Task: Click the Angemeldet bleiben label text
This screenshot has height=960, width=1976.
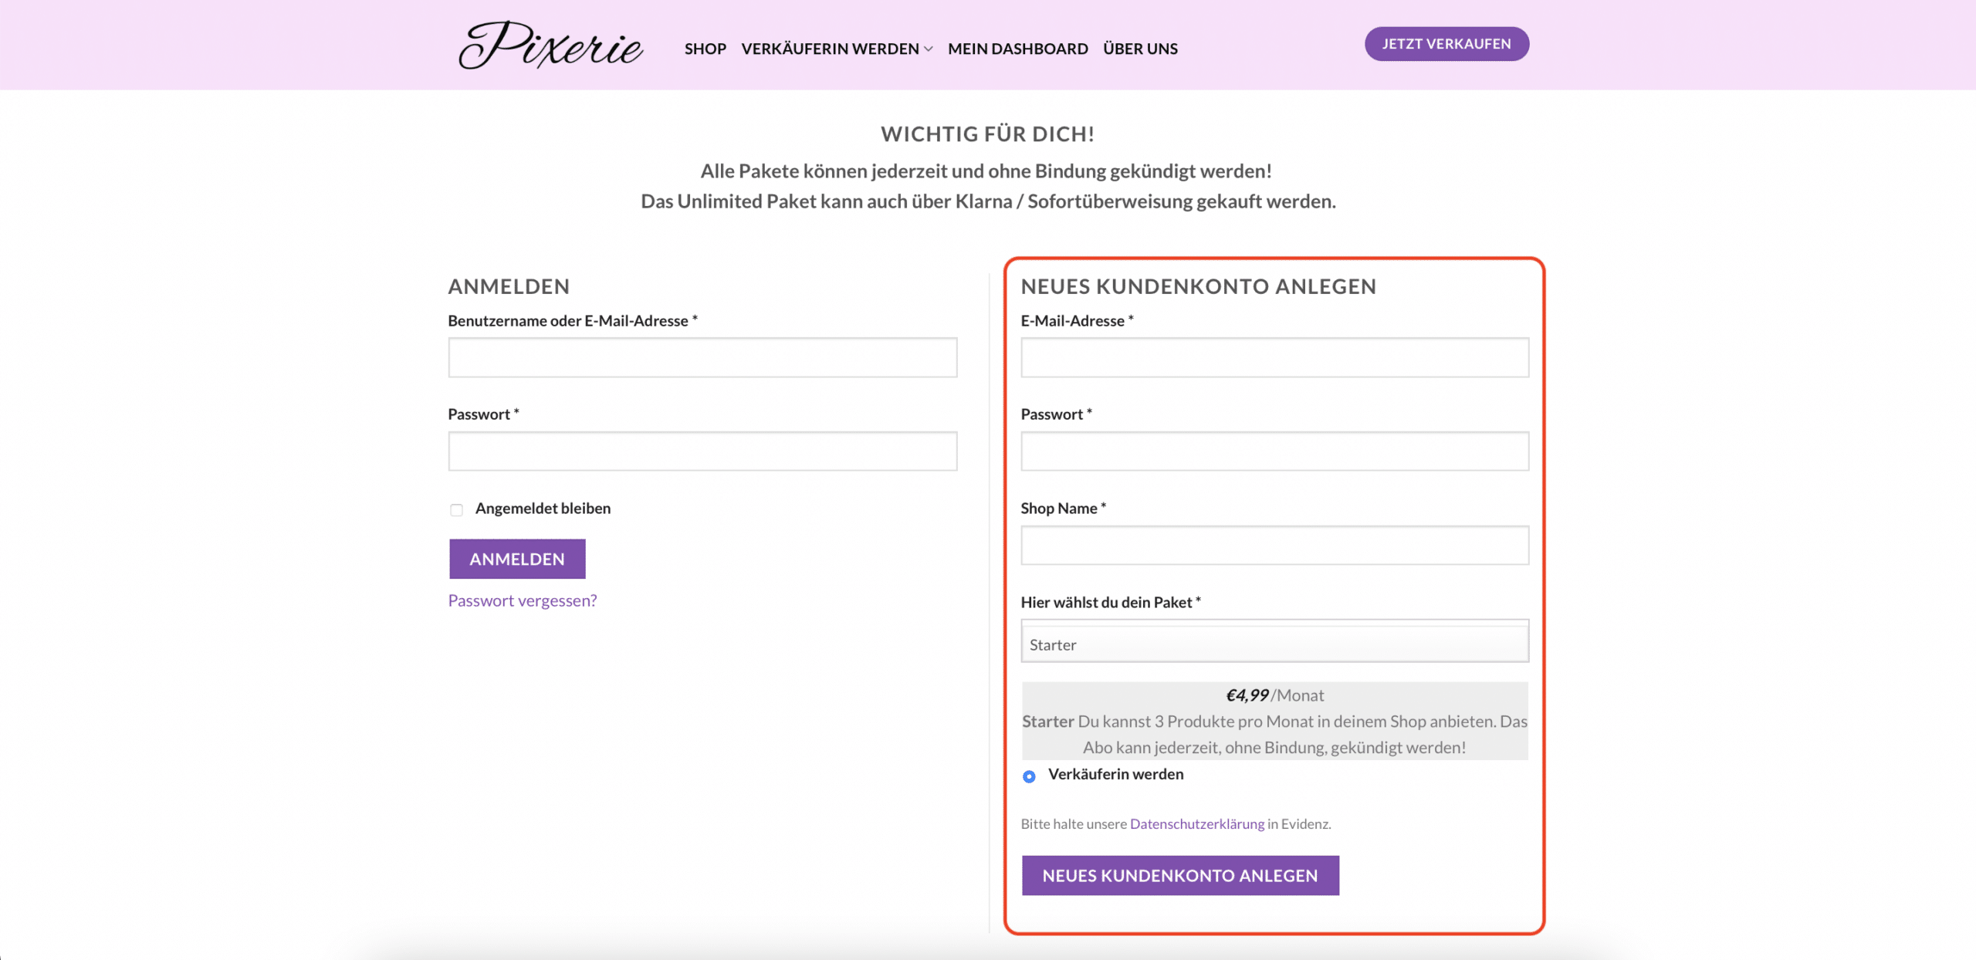Action: click(x=543, y=509)
